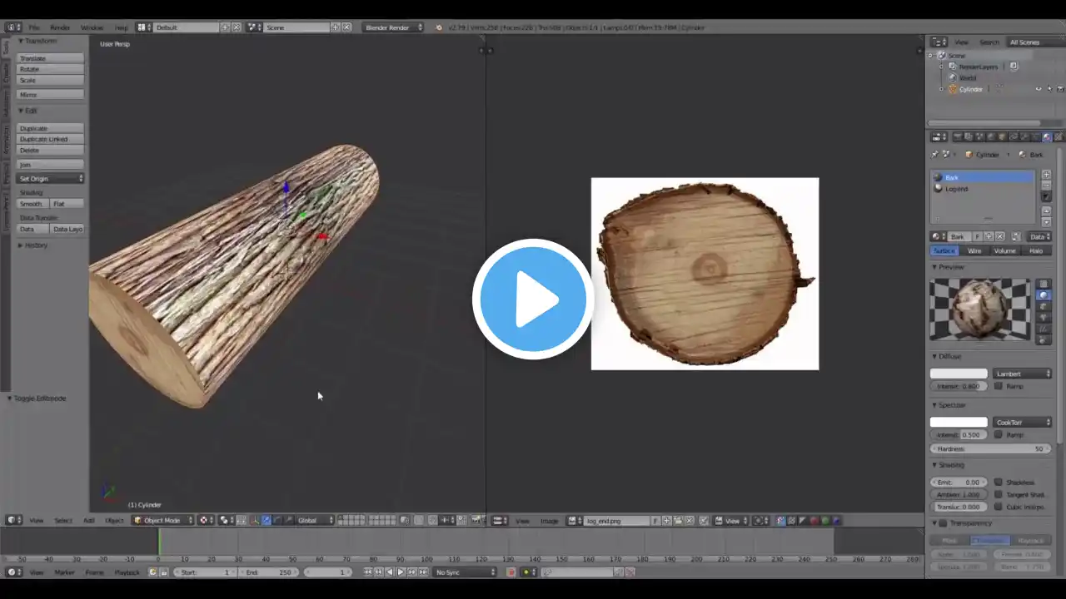This screenshot has height=599, width=1066.
Task: Toggle the Diffuse Ramp checkbox
Action: tap(999, 386)
